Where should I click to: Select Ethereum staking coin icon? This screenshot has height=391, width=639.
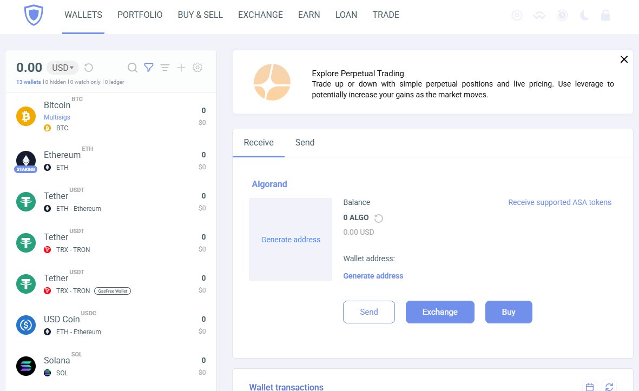(x=25, y=161)
